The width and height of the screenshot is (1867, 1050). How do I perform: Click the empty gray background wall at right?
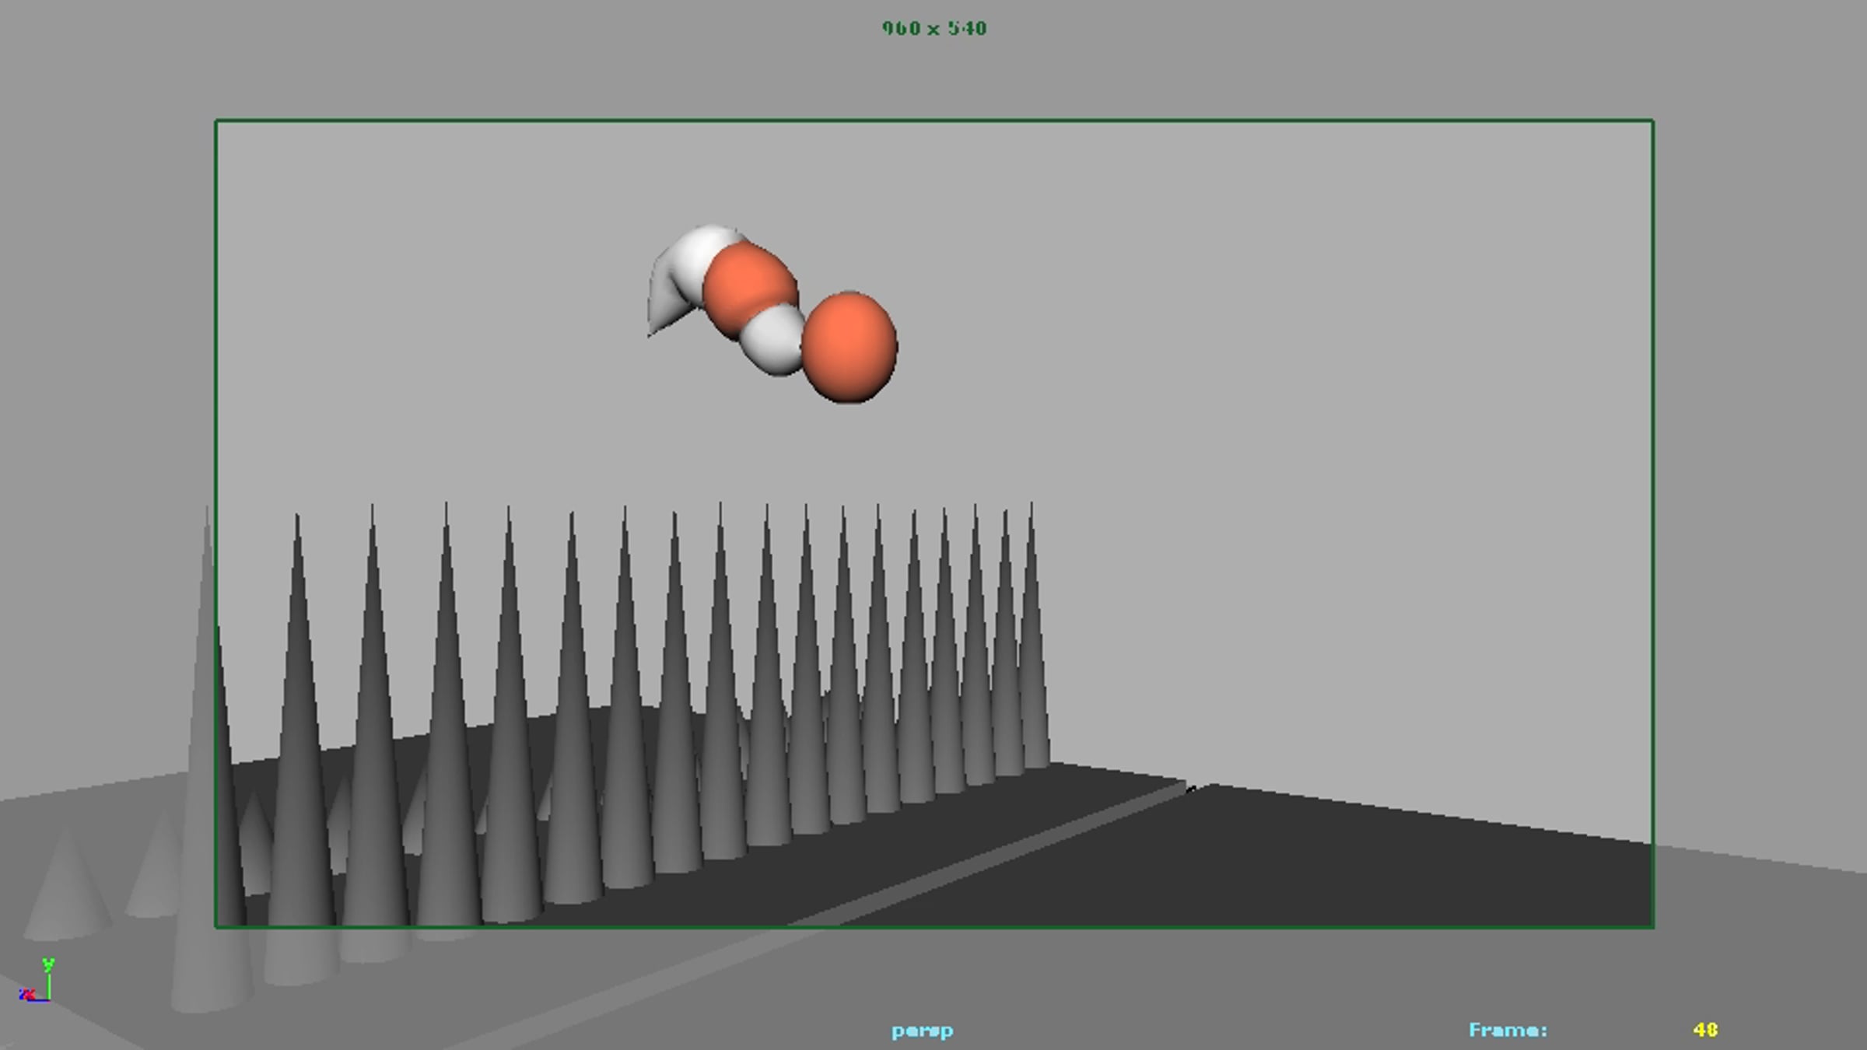1361,428
